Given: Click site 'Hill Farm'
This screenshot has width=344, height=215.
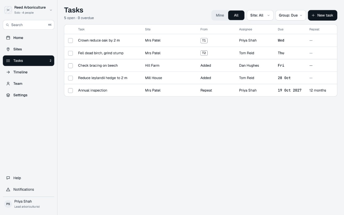Looking at the screenshot, I should coord(152,65).
